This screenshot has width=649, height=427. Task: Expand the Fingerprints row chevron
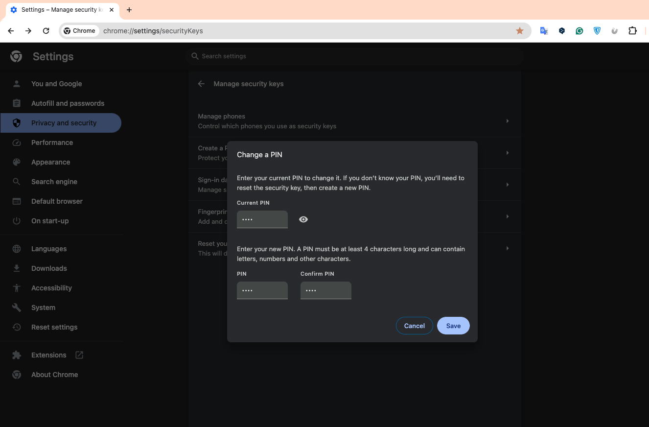[507, 216]
